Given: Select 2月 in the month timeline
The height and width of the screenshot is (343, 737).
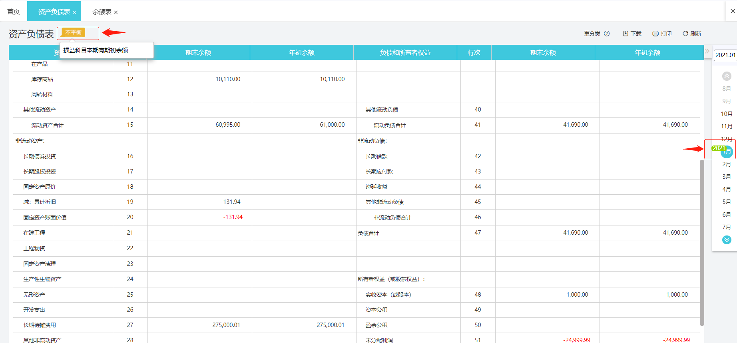Looking at the screenshot, I should tap(727, 164).
